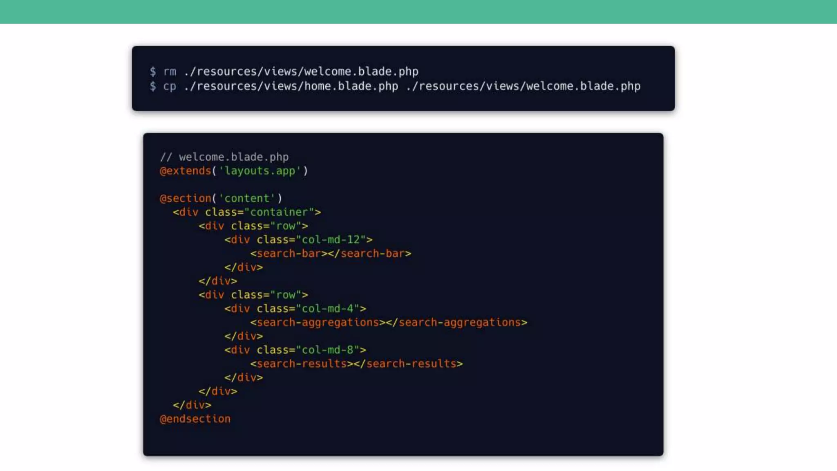This screenshot has width=837, height=471.
Task: Select the @section directive
Action: pyautogui.click(x=185, y=198)
